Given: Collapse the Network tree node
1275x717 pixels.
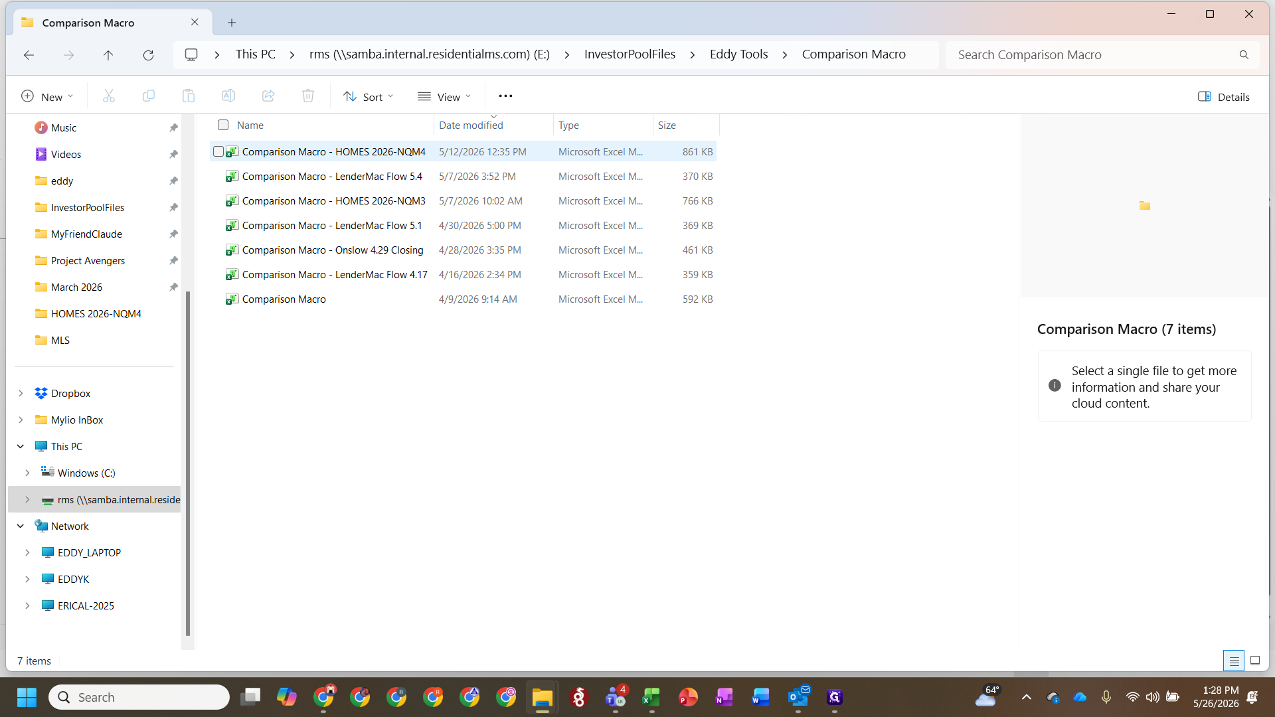Looking at the screenshot, I should pyautogui.click(x=21, y=526).
